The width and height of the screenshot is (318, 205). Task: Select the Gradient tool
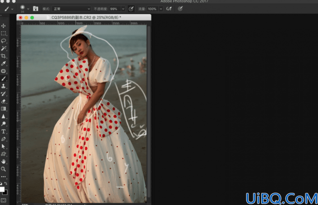4,109
